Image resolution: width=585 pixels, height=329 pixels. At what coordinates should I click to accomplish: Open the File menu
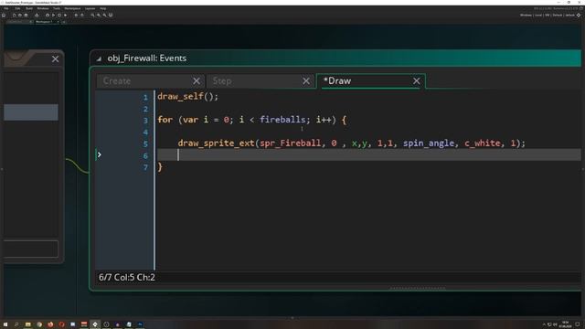tap(6, 8)
